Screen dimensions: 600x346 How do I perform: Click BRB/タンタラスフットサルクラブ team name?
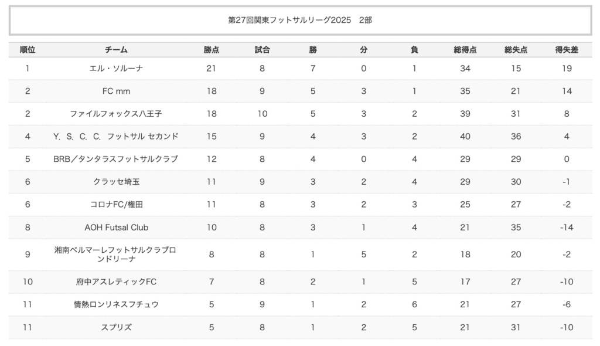[x=116, y=159]
